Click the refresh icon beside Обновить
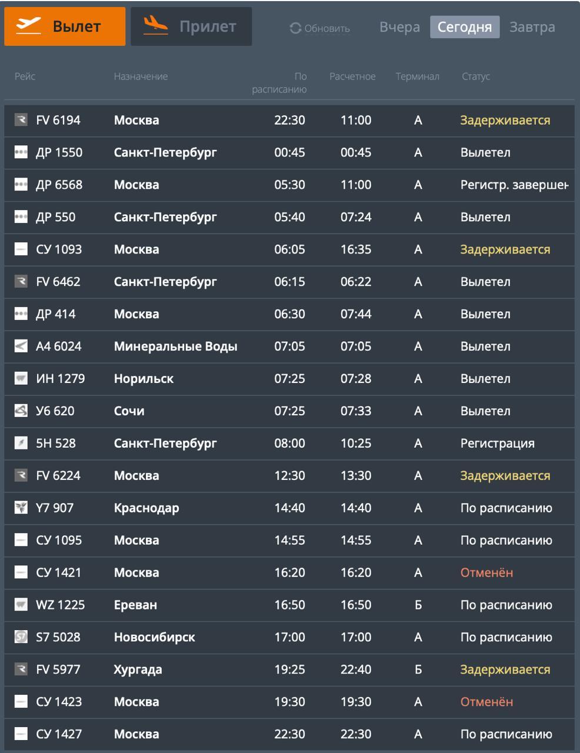 (x=295, y=28)
